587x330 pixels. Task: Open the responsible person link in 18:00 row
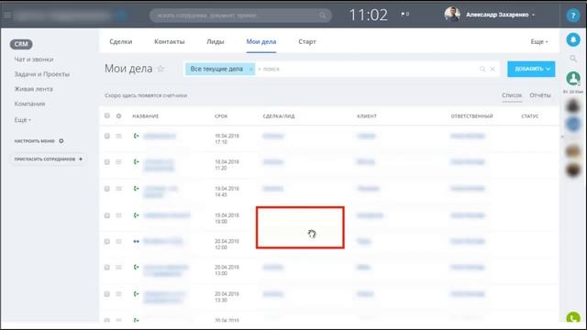click(x=468, y=215)
